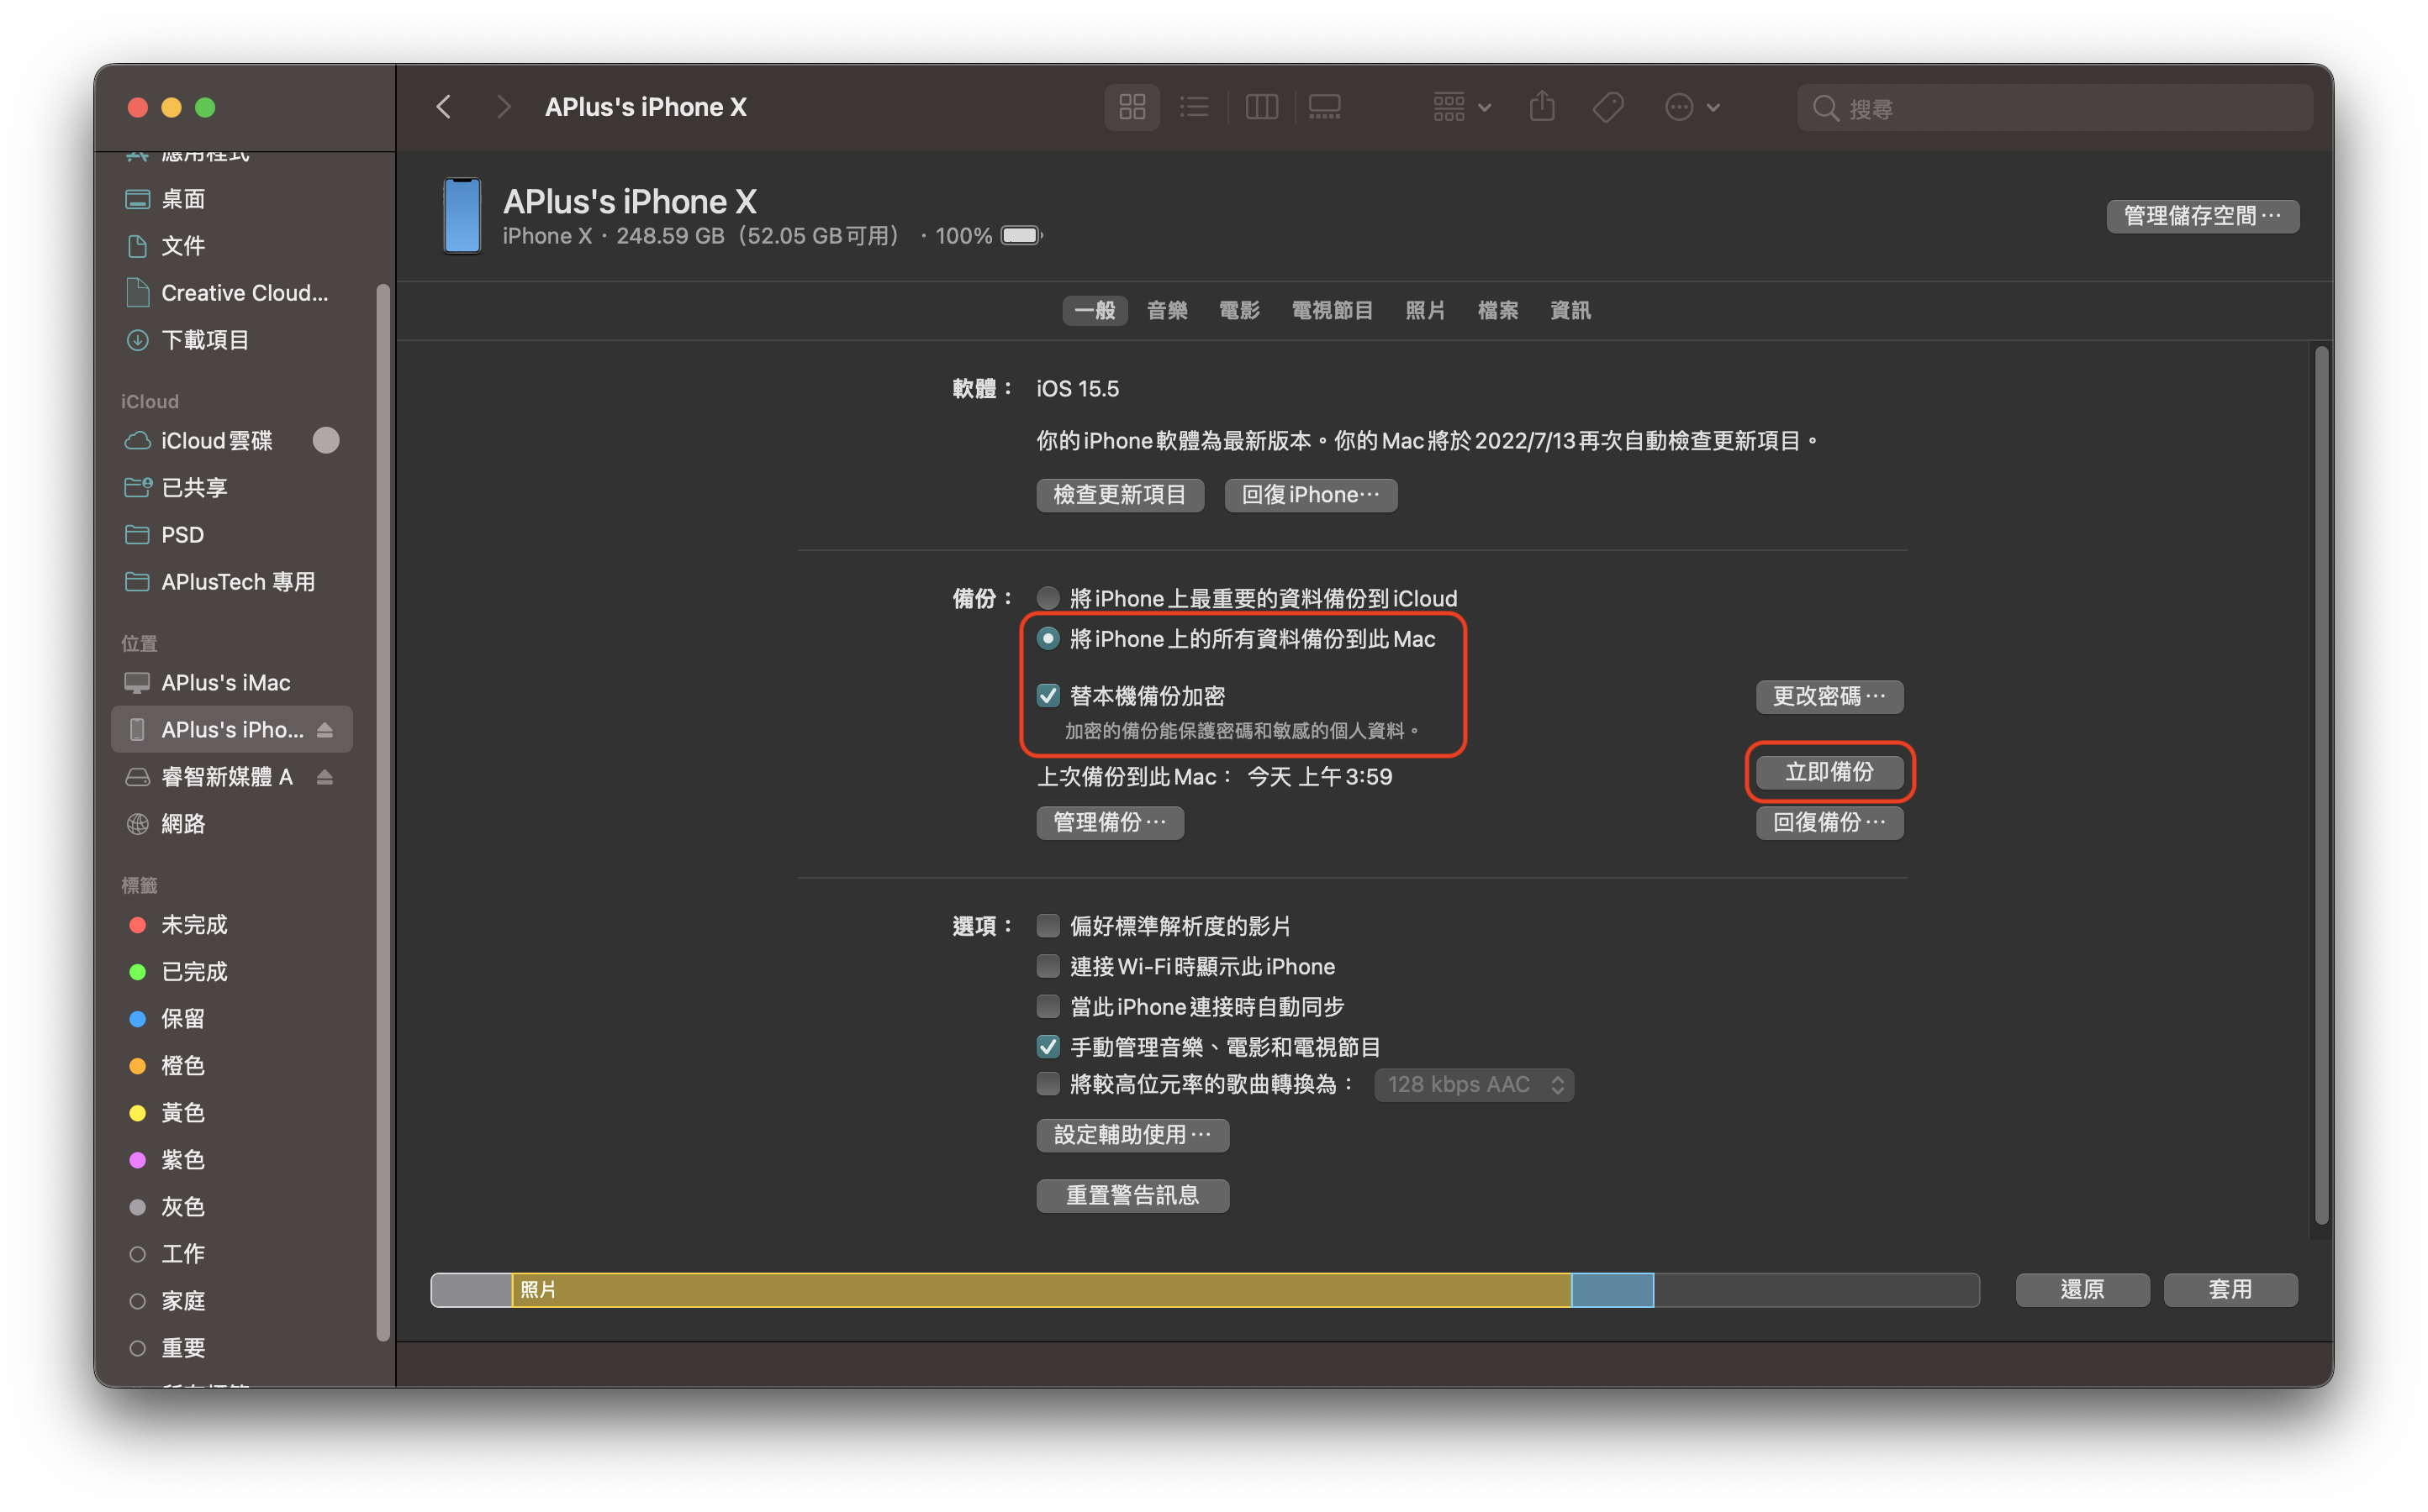
Task: Select backup all data to this Mac
Action: pos(1048,639)
